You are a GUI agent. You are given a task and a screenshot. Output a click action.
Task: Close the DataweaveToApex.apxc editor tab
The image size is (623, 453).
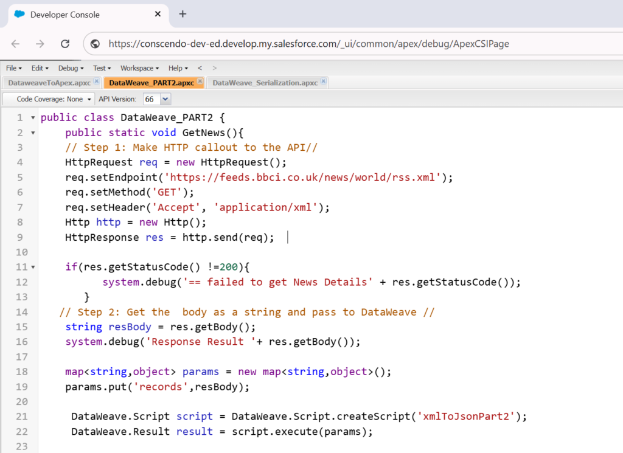coord(97,82)
